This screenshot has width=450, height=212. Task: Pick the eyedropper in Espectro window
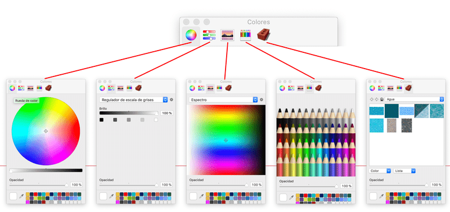coord(201,196)
